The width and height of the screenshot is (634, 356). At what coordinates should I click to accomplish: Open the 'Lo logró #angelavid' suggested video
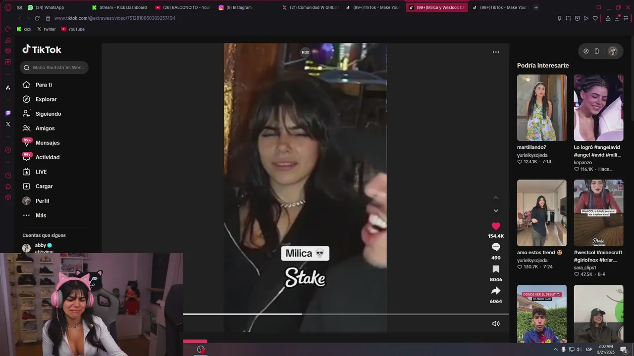point(598,108)
